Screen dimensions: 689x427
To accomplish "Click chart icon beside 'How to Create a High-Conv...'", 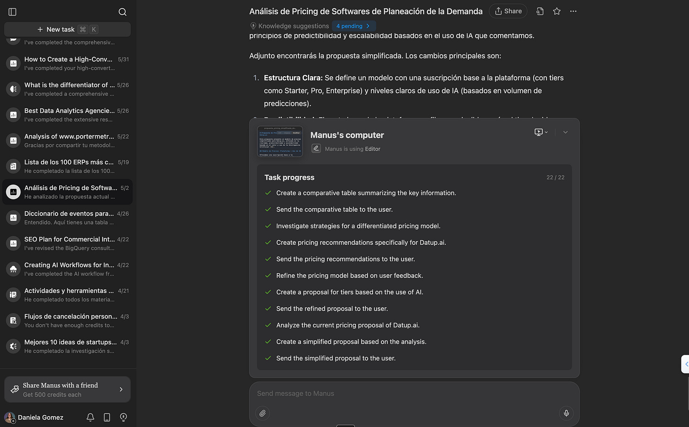I will point(13,63).
